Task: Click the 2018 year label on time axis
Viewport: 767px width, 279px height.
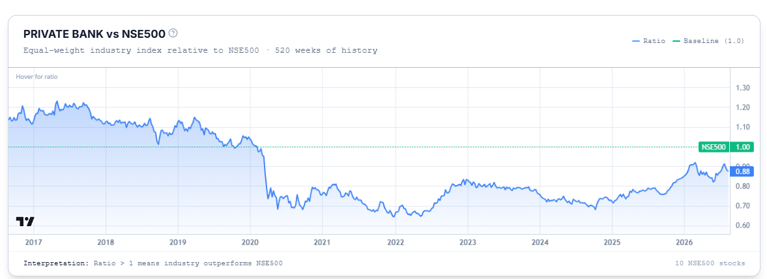Action: [106, 242]
